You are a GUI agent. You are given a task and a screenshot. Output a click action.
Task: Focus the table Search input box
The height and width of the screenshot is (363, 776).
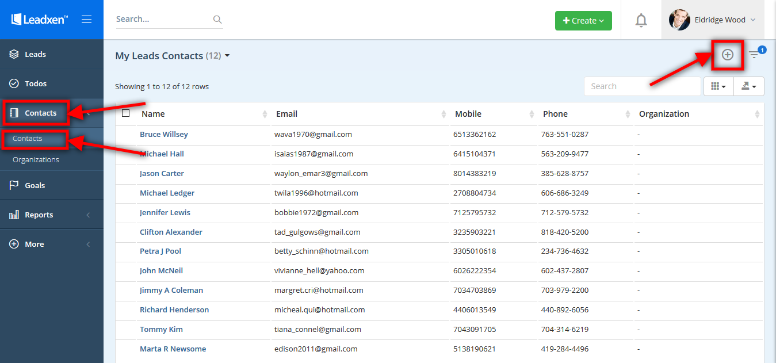tap(643, 86)
